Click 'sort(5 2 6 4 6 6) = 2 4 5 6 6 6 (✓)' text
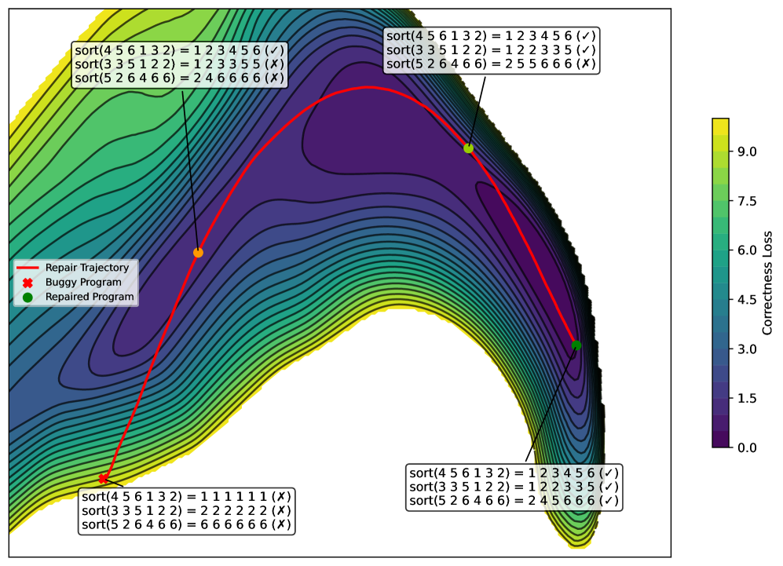 [x=514, y=501]
